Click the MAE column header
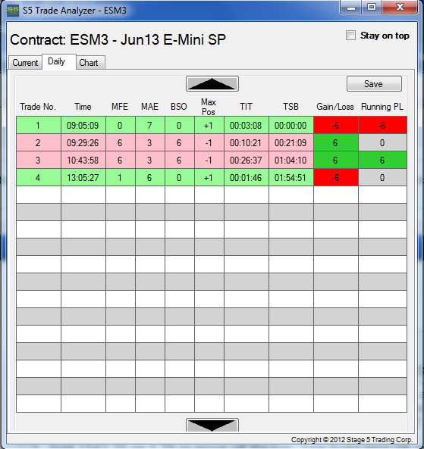Screen dimensions: 424x449 pyautogui.click(x=149, y=107)
